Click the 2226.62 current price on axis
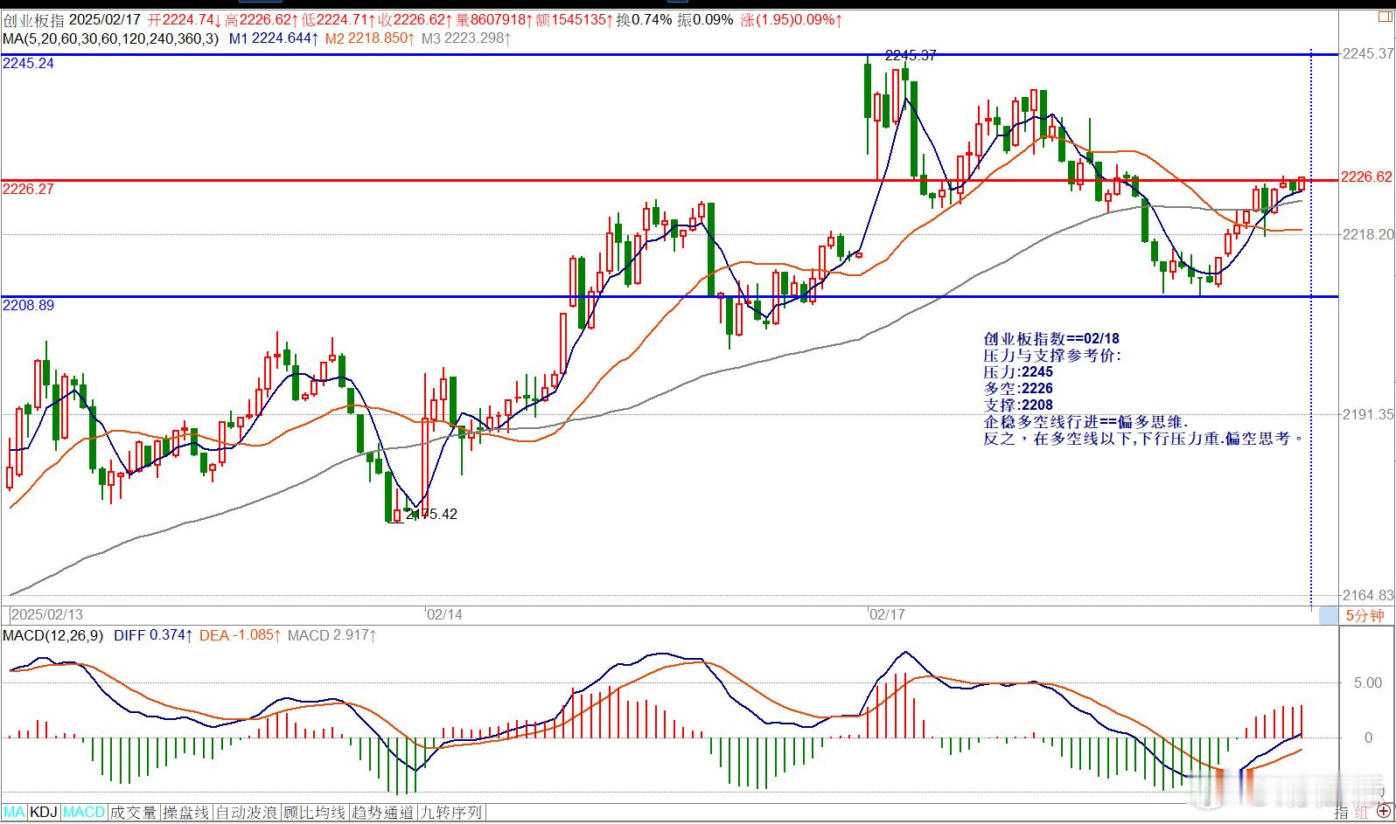 [1367, 177]
